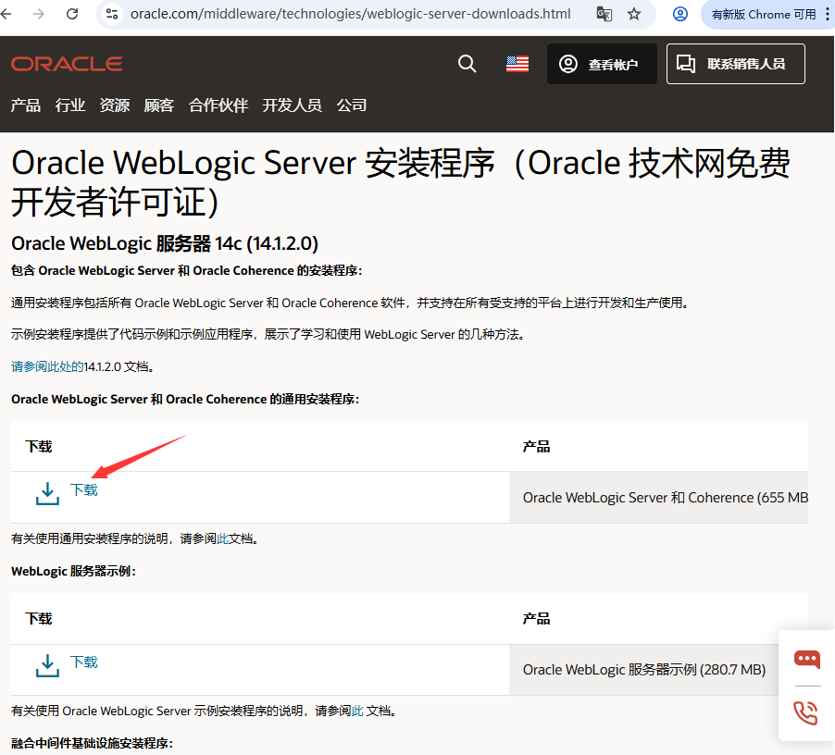Bookmark this page with the star icon
Image resolution: width=835 pixels, height=755 pixels.
pos(634,14)
